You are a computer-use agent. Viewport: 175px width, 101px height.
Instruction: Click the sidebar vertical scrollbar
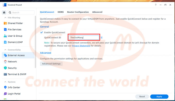coord(35,42)
